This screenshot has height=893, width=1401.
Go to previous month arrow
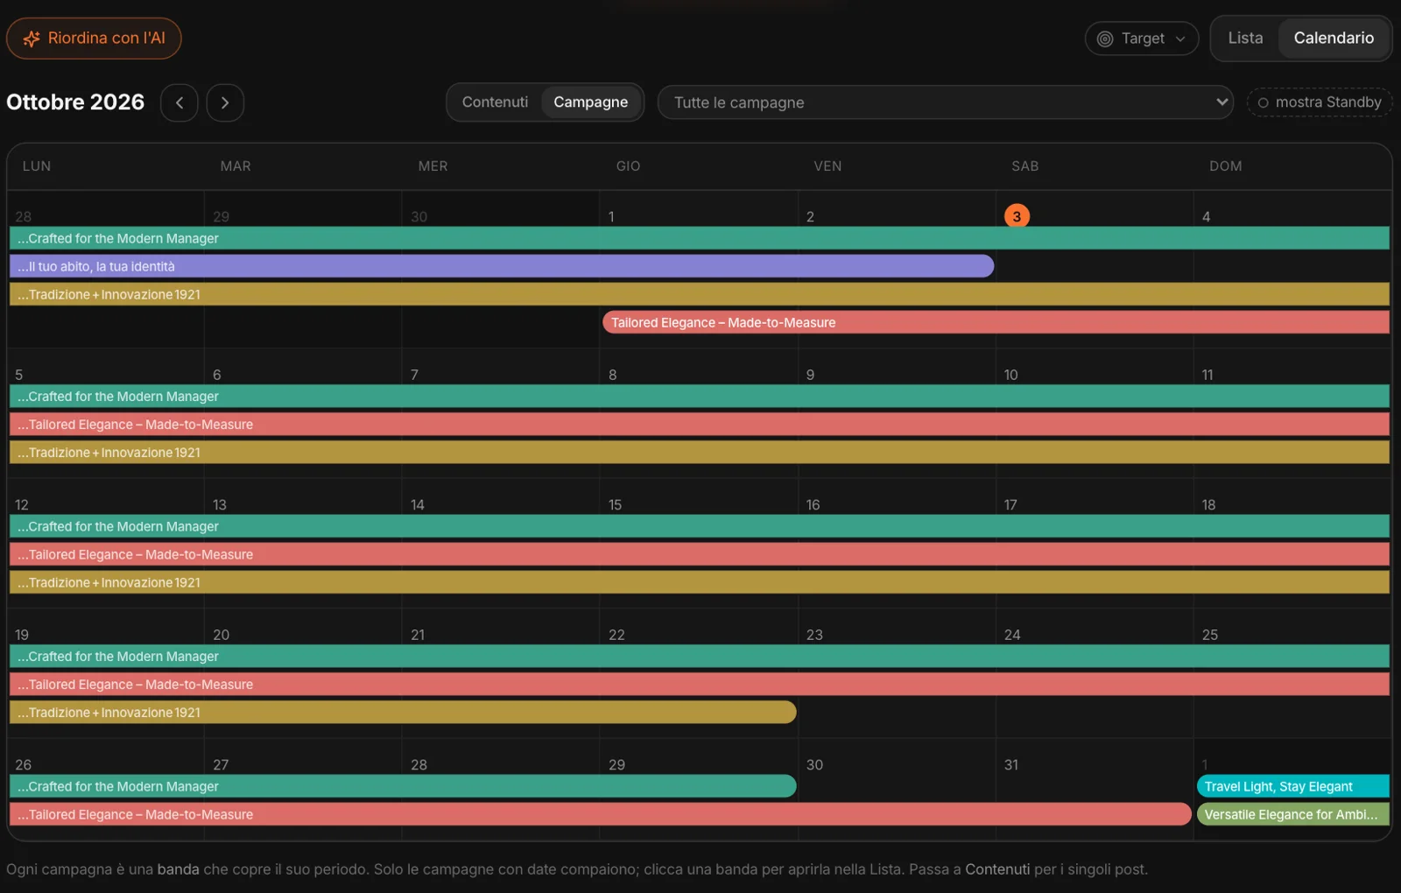coord(180,102)
